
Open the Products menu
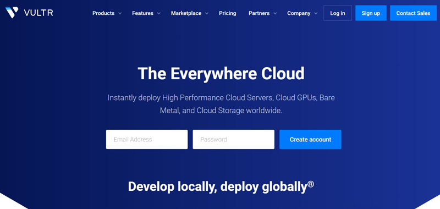point(103,13)
